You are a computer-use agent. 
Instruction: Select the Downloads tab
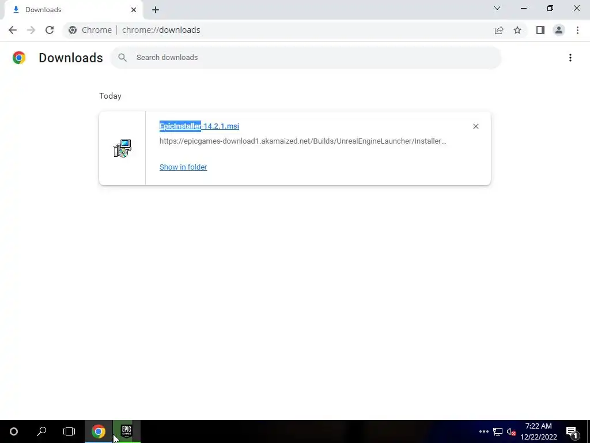pos(74,10)
